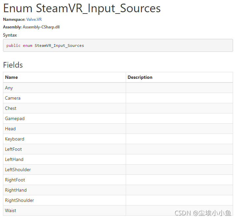Screen dimensions: 236x219
Task: Select the 'LeftHand' field name
Action: point(14,159)
